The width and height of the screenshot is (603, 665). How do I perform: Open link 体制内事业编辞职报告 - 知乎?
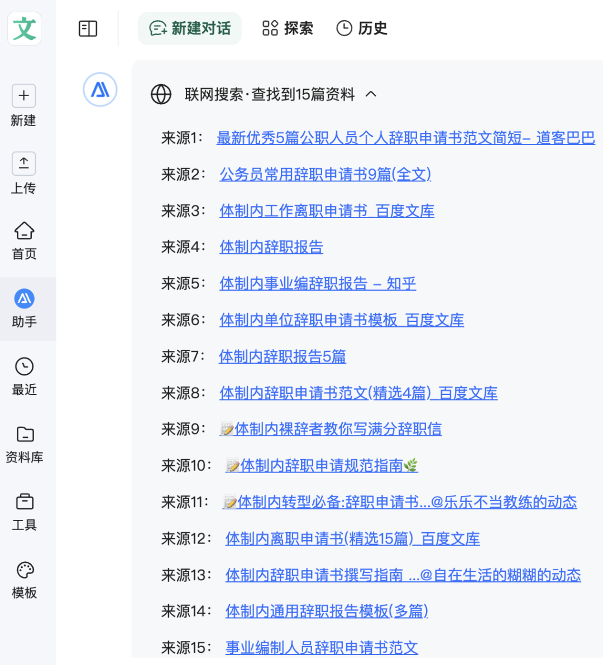pos(318,283)
